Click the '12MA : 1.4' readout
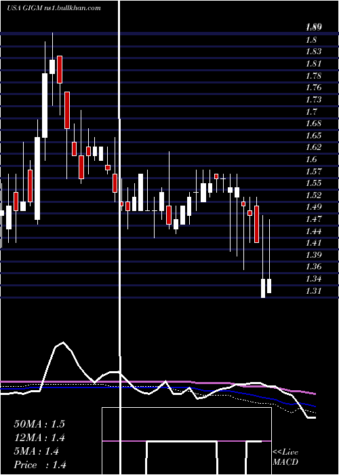Screen dimensions: 339x475 click(x=39, y=438)
